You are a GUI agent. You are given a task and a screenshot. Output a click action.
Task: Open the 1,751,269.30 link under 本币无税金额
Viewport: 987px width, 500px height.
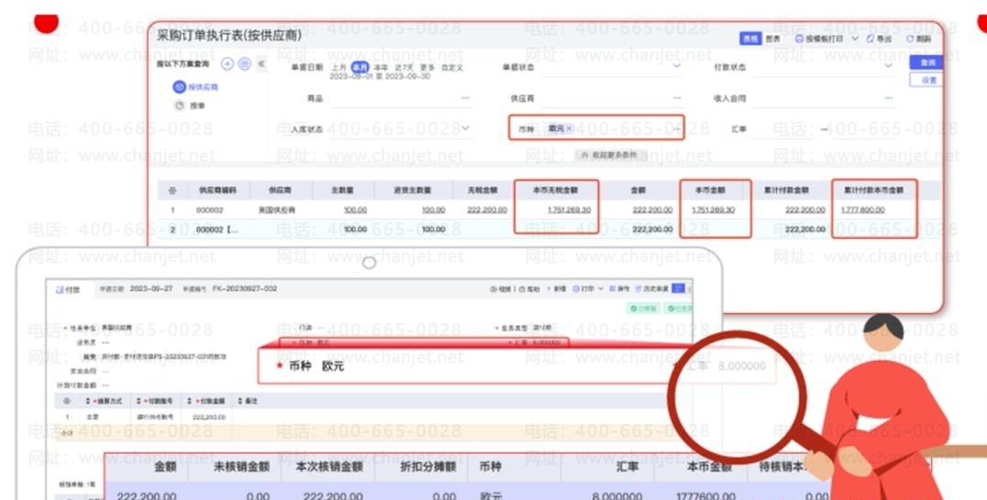(x=569, y=210)
